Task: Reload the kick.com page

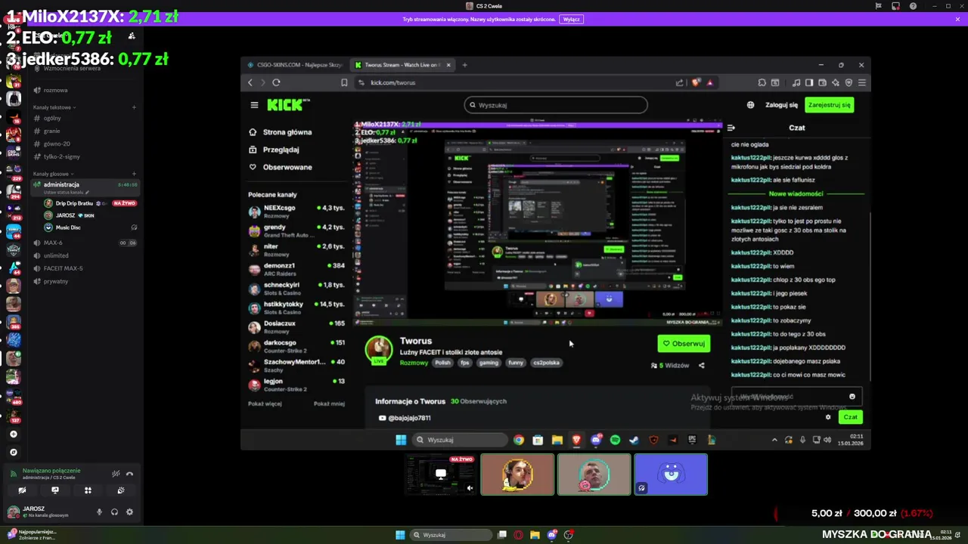Action: pyautogui.click(x=276, y=82)
